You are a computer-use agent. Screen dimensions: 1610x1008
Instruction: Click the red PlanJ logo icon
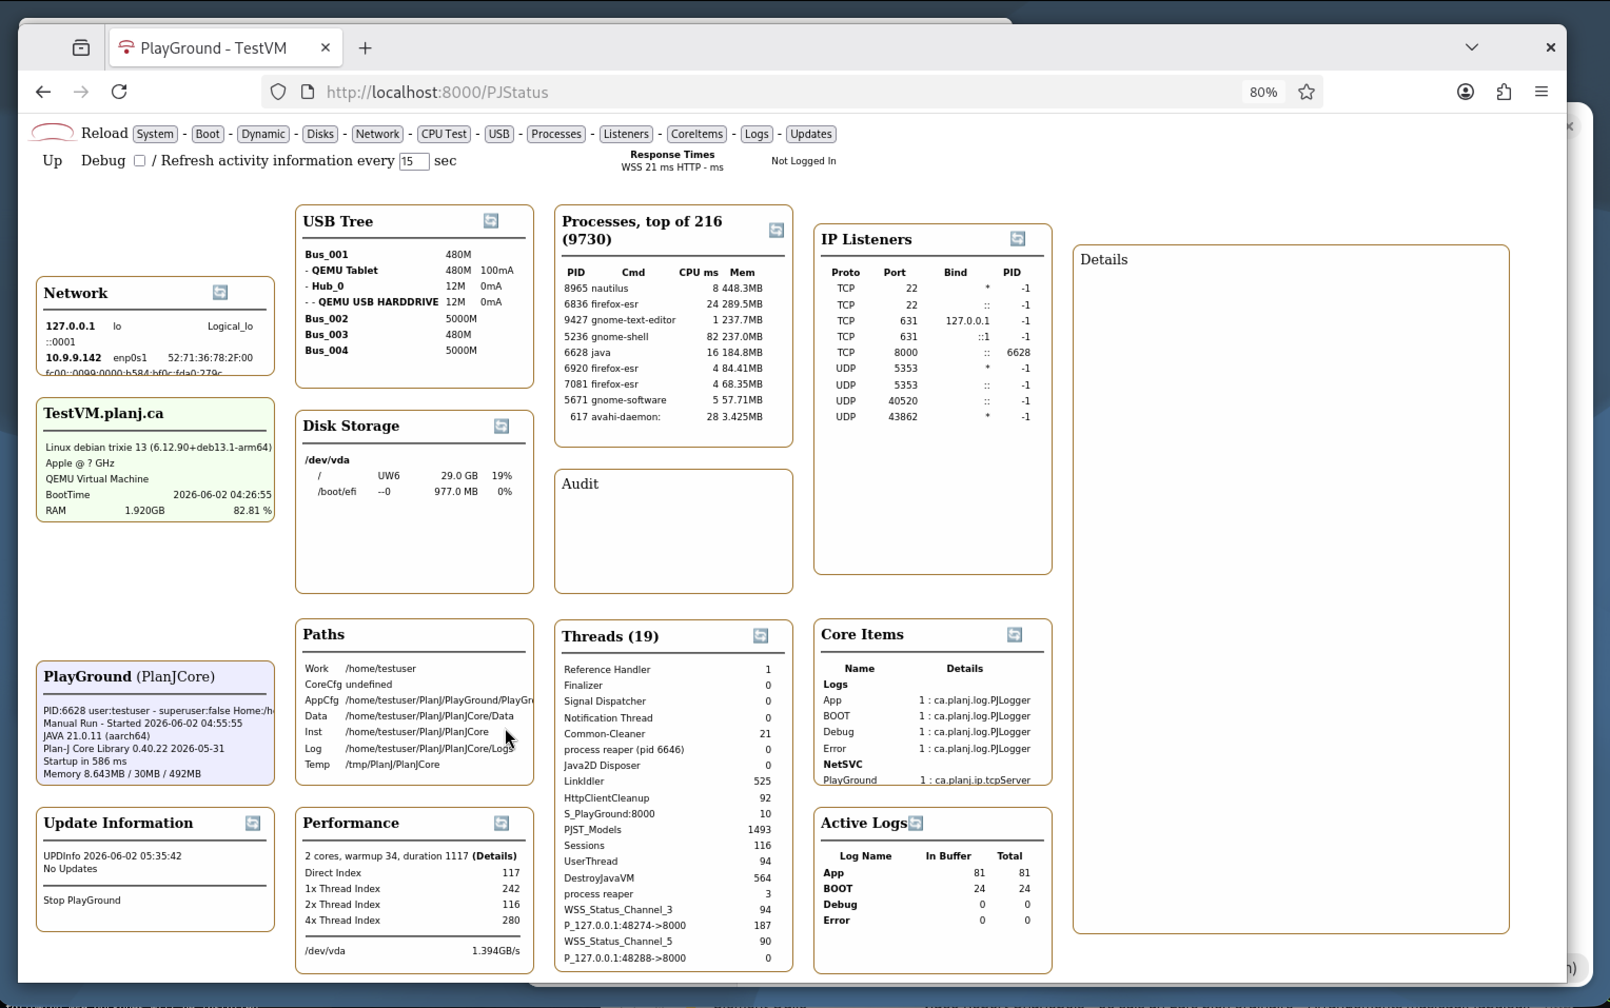pyautogui.click(x=52, y=133)
